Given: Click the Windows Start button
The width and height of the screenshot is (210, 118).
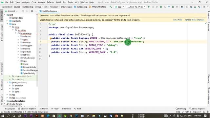Looking at the screenshot, I should click(x=3, y=116).
